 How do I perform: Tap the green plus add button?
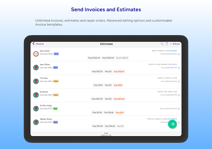tap(172, 124)
